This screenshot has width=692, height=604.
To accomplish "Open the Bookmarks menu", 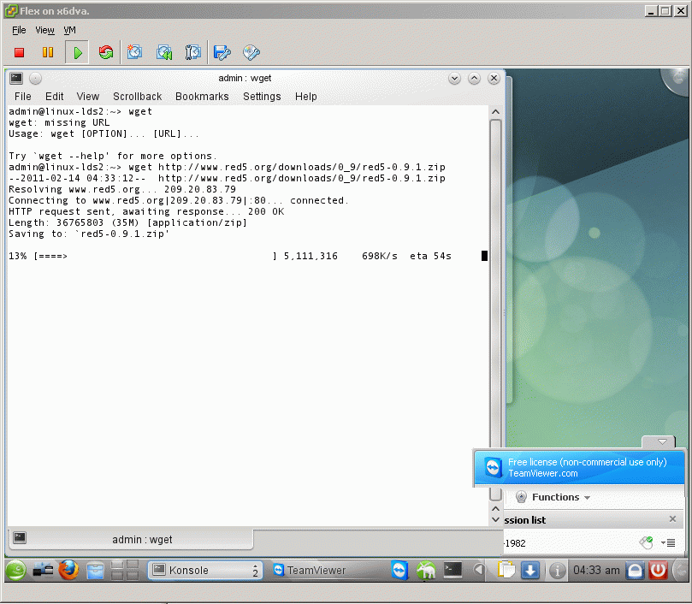I will [x=202, y=97].
